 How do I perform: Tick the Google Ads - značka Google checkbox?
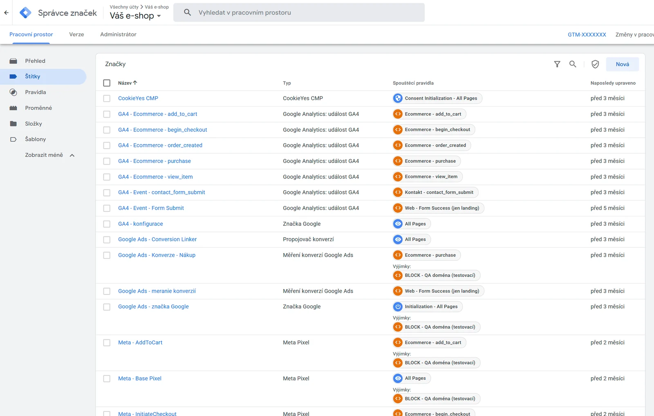[x=107, y=307]
